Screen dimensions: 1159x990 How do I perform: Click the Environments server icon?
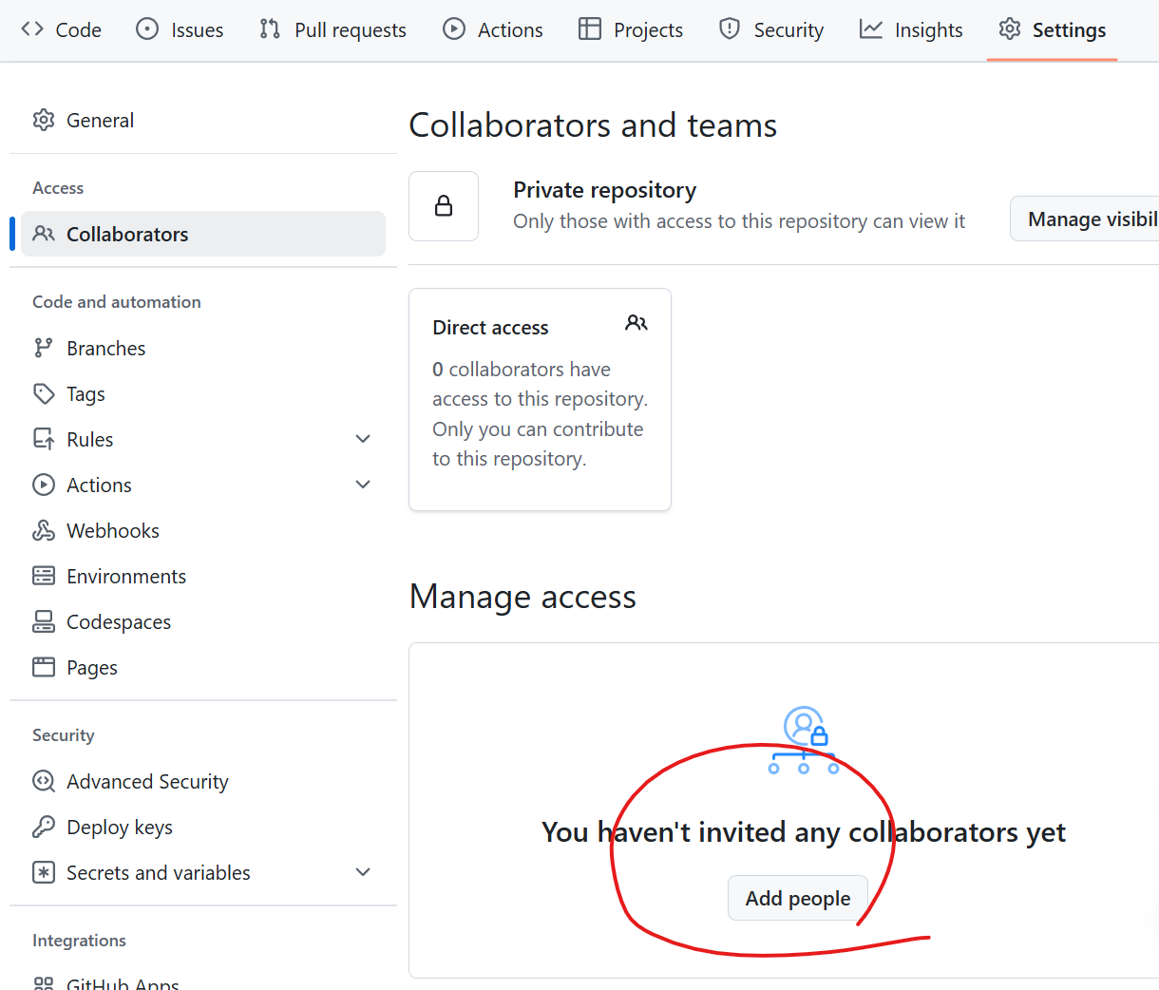(44, 576)
